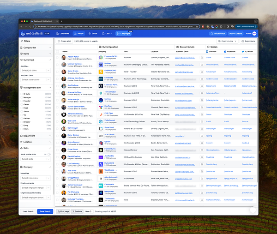Click Kissflow colorful company logo
Viewport: 277px width, 234px height.
[101, 107]
